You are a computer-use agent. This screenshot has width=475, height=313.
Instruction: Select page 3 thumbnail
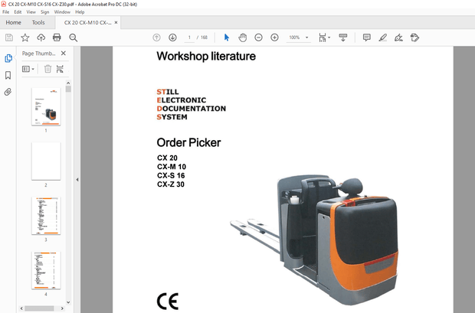click(45, 215)
